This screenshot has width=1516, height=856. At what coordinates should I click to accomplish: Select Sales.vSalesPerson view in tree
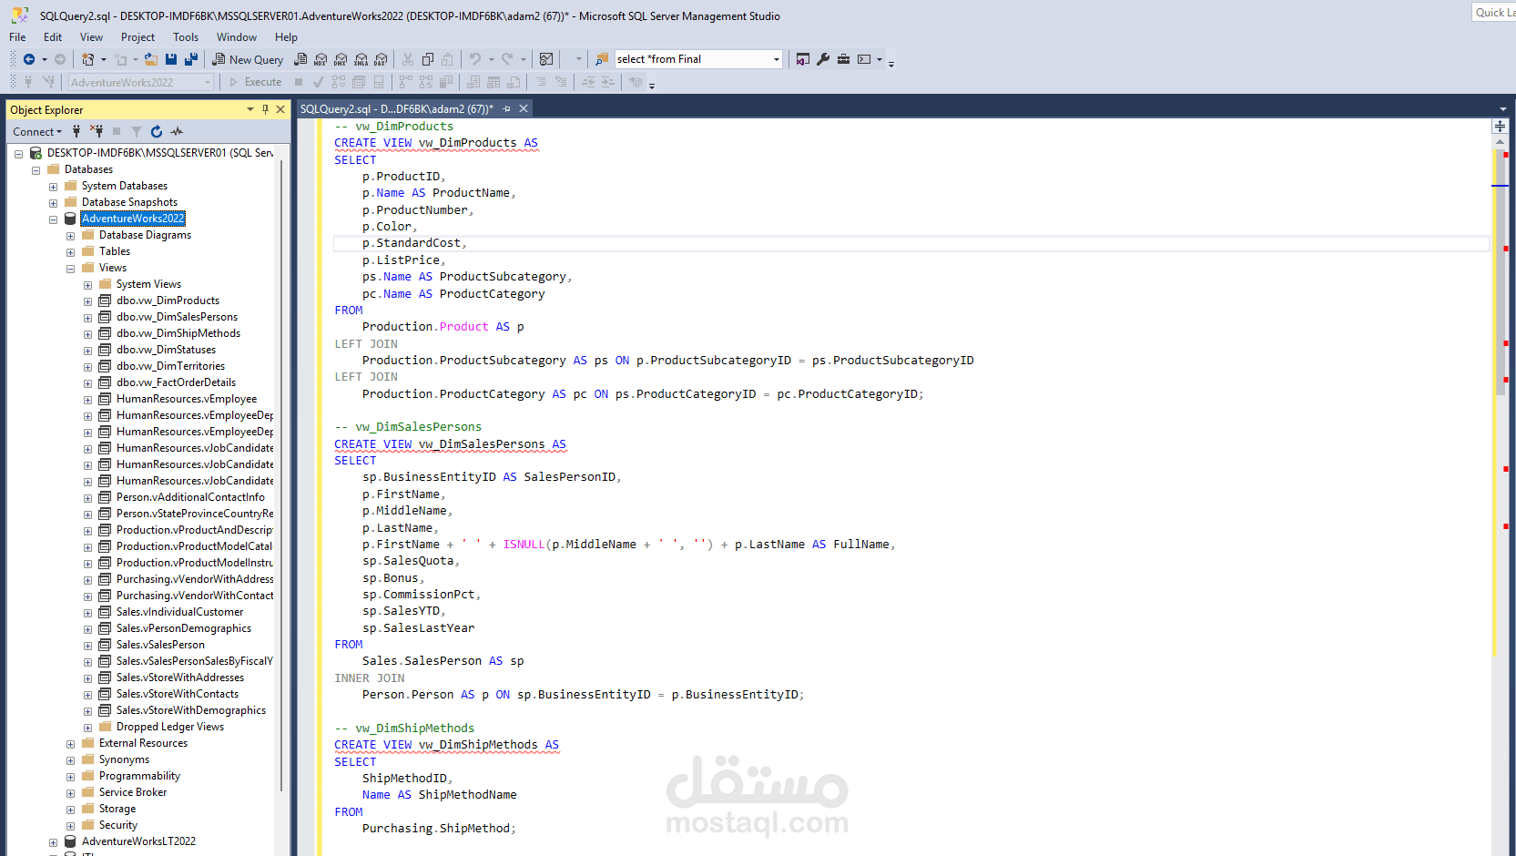coord(160,645)
